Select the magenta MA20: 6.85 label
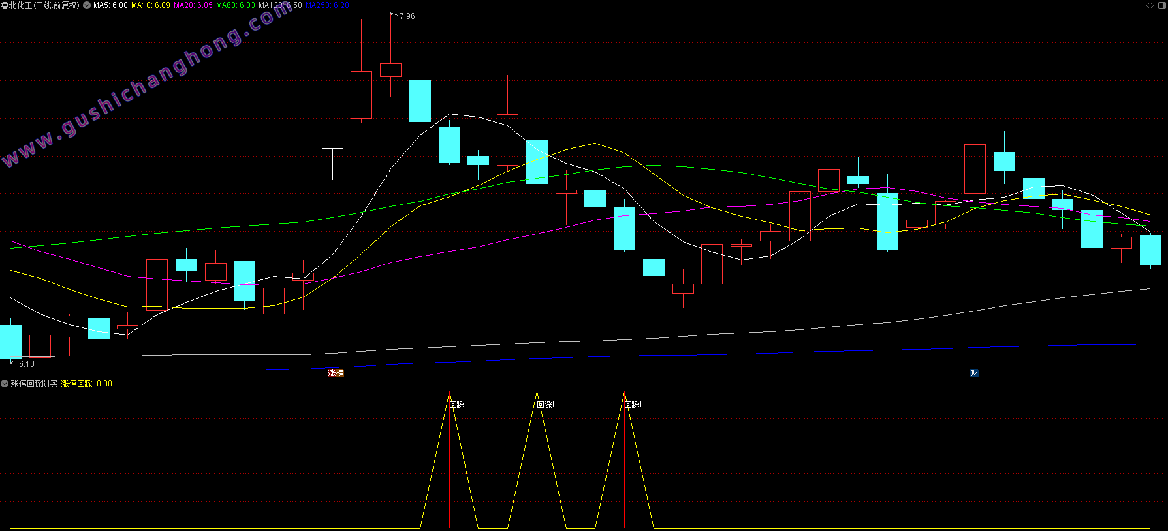 coord(193,5)
